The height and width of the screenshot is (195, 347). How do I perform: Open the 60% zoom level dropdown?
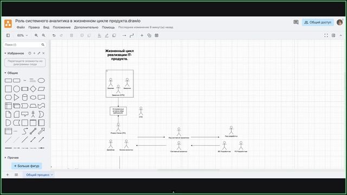pyautogui.click(x=22, y=35)
